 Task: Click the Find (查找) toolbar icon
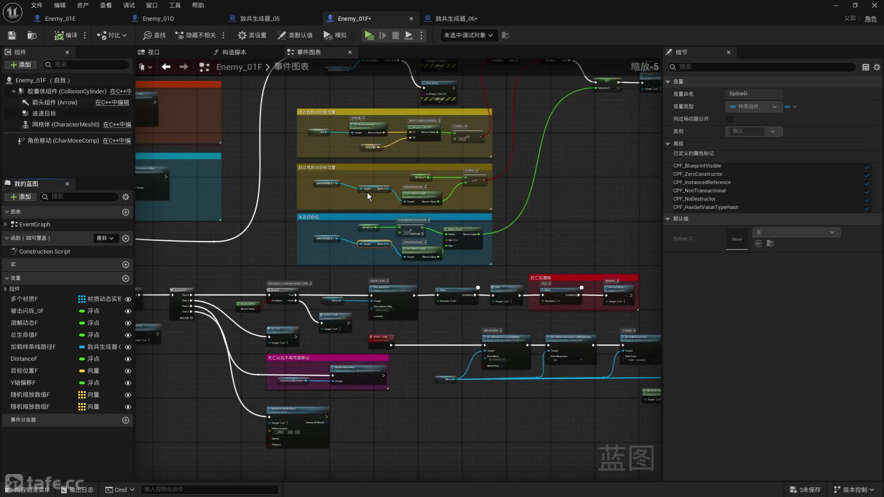pyautogui.click(x=154, y=35)
